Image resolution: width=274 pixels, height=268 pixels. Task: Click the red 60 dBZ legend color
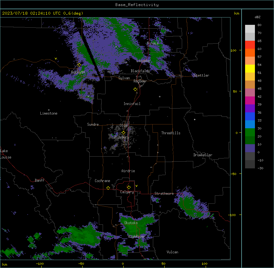[x=250, y=45]
